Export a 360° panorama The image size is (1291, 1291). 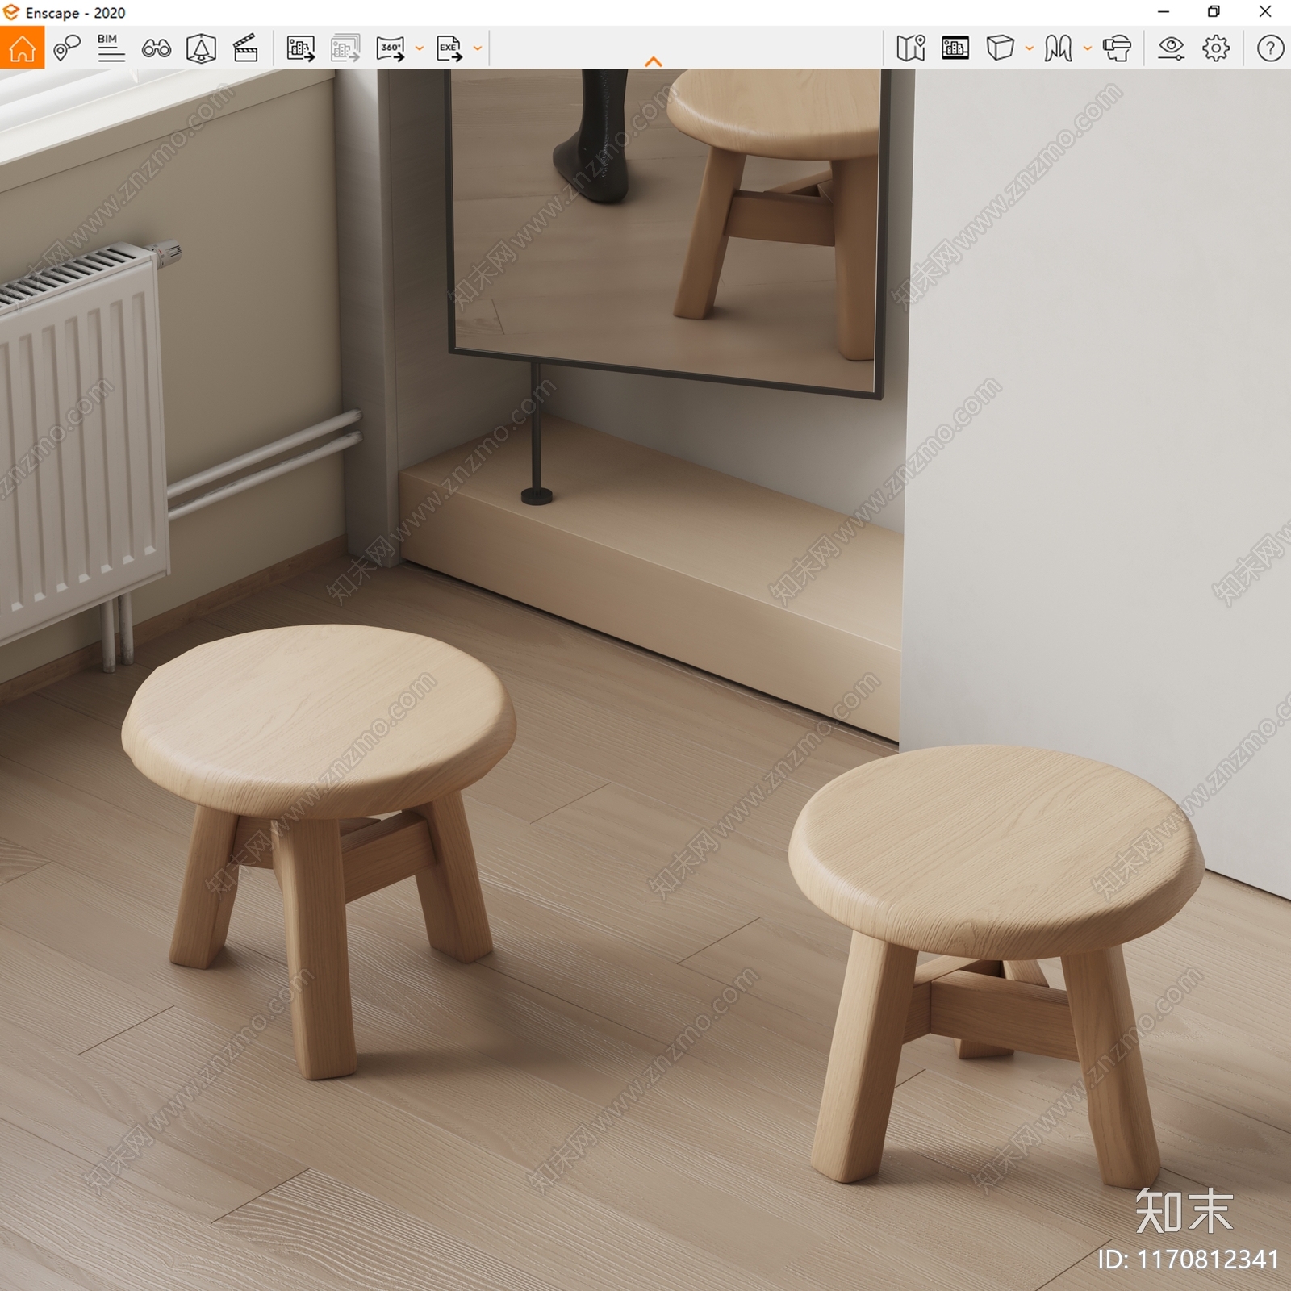391,48
